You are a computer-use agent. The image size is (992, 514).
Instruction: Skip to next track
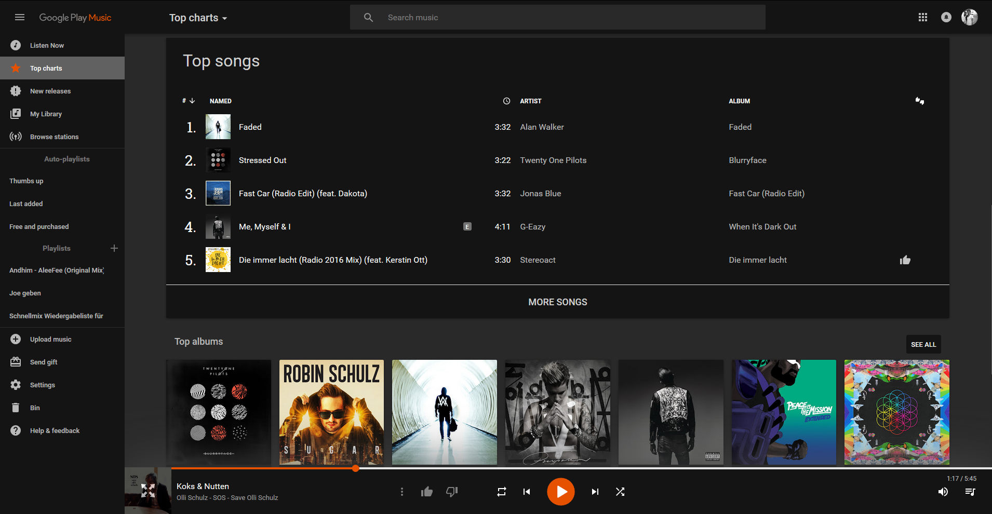click(595, 491)
